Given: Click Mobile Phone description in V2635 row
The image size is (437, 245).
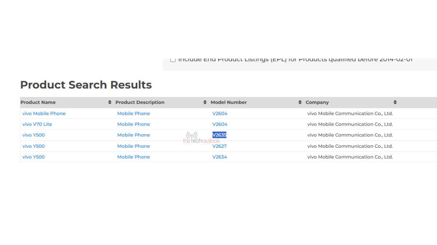Looking at the screenshot, I should coord(134,135).
